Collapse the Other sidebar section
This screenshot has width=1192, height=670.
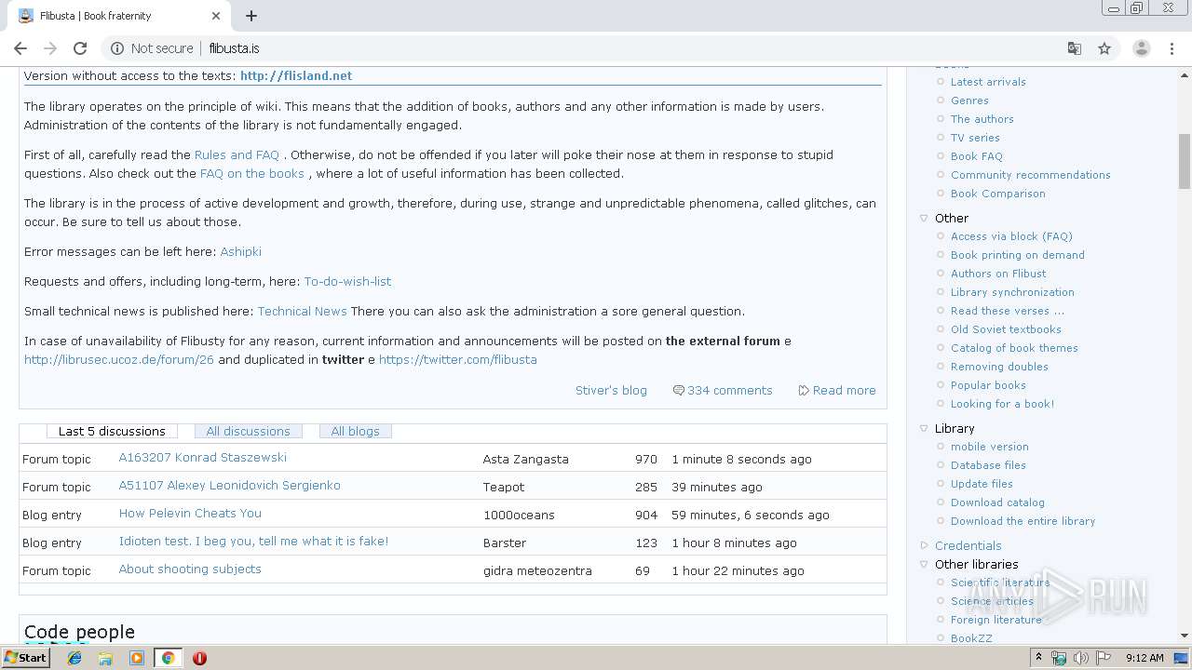click(925, 218)
